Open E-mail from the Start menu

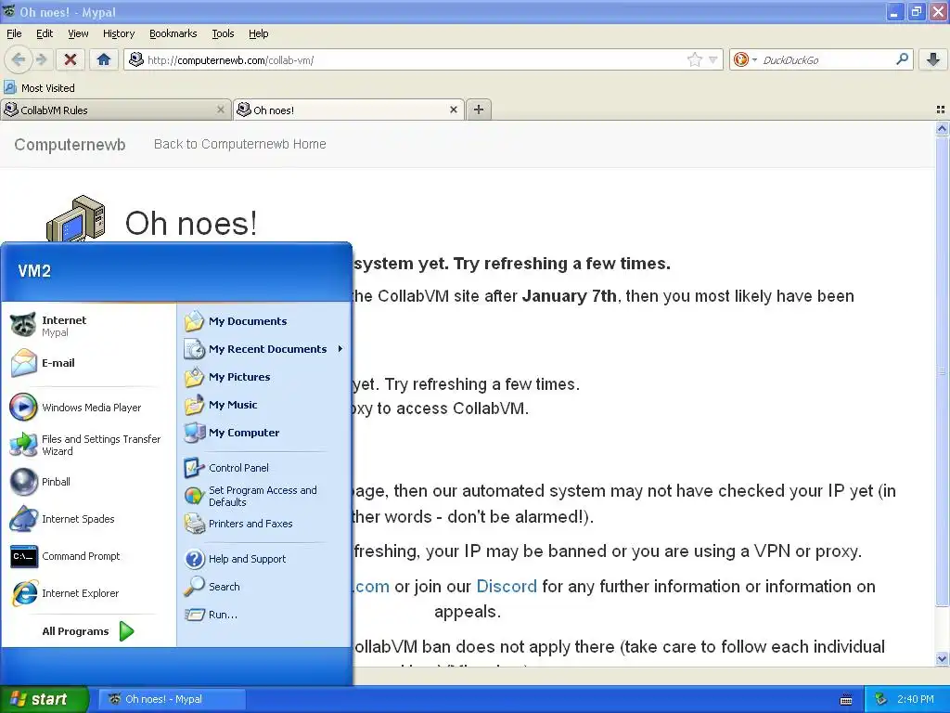pos(88,363)
